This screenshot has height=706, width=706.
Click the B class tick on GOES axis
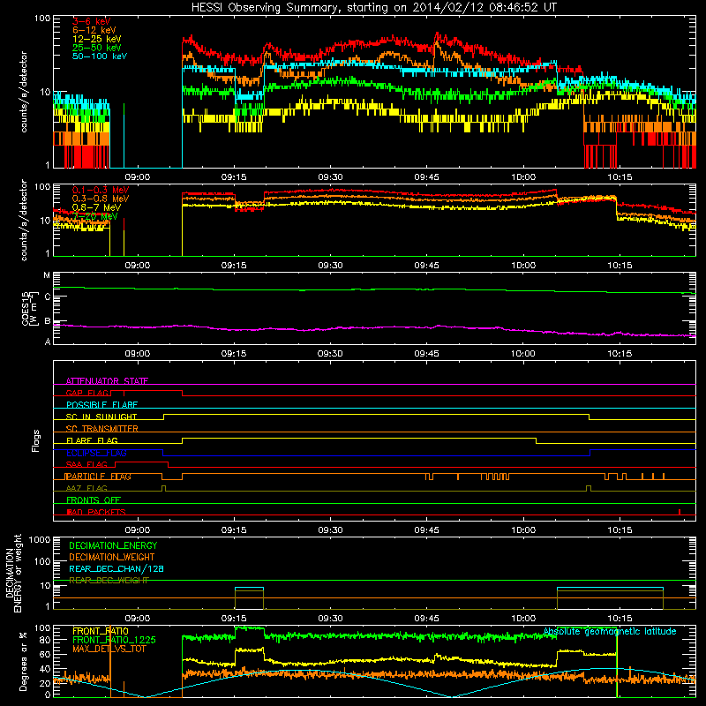[48, 321]
